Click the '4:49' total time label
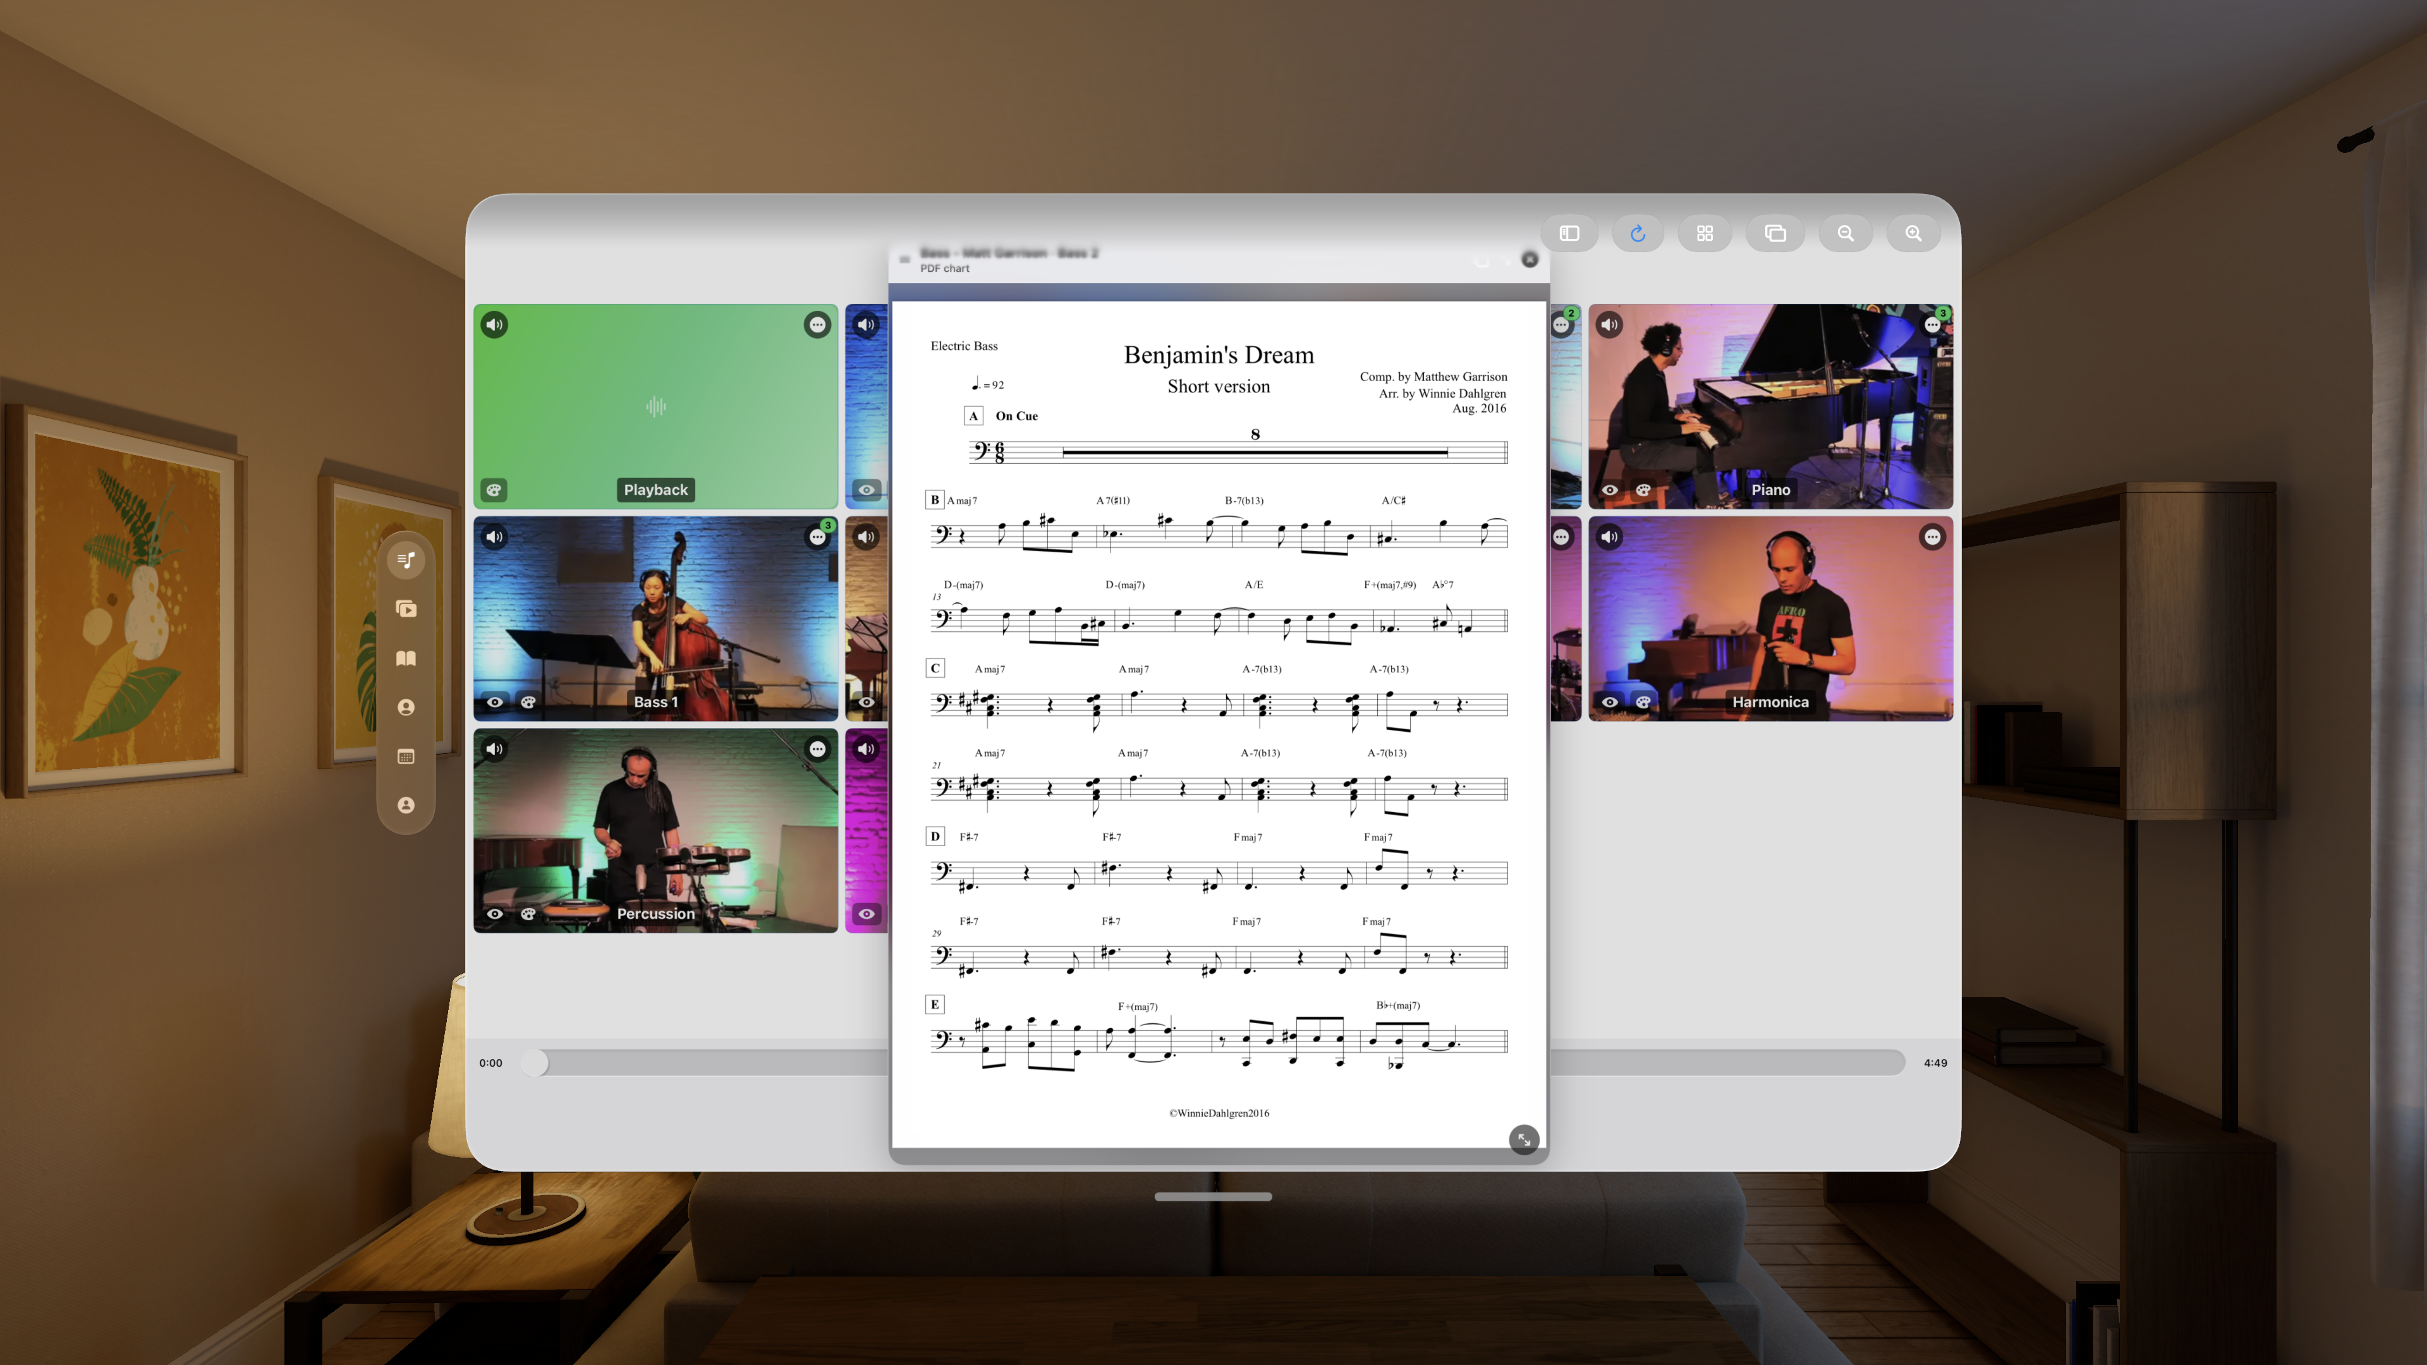2427x1365 pixels. coord(1935,1062)
